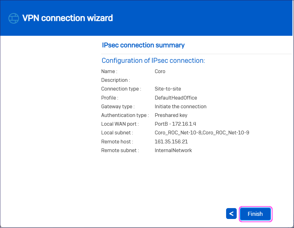This screenshot has width=294, height=228.
Task: Go back using the left arrow button
Action: click(x=231, y=214)
